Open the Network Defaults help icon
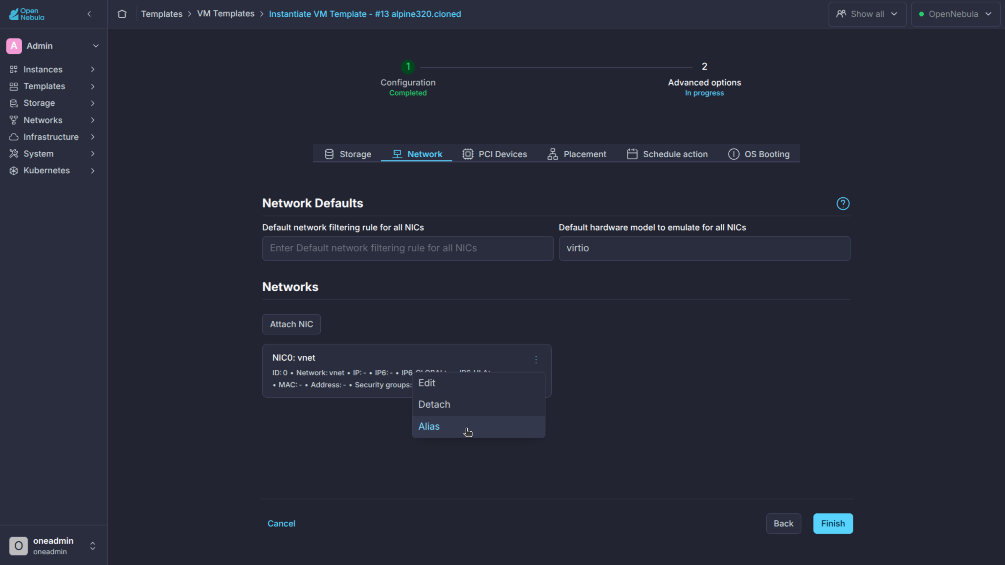The image size is (1005, 565). click(843, 204)
